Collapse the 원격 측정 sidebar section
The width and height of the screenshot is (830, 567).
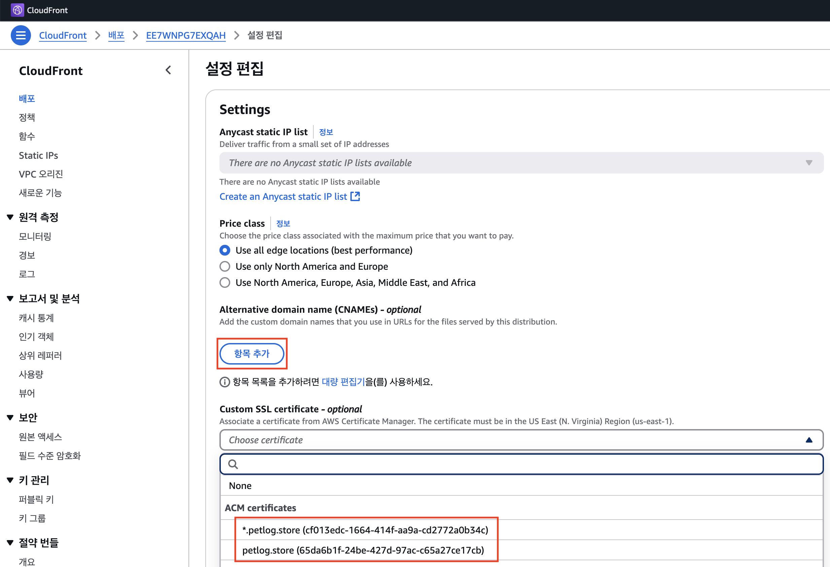(x=10, y=217)
